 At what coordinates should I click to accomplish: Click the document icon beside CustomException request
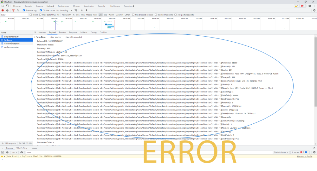pos(3,44)
